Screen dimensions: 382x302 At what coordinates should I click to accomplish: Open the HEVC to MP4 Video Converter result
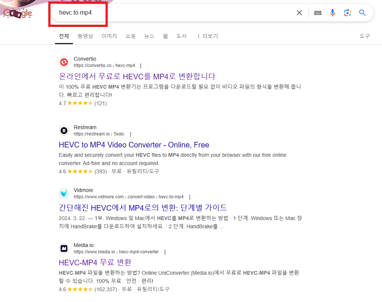(134, 145)
